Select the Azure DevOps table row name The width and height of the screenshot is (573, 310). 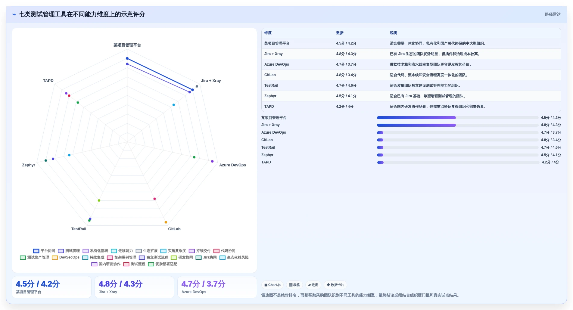(276, 64)
